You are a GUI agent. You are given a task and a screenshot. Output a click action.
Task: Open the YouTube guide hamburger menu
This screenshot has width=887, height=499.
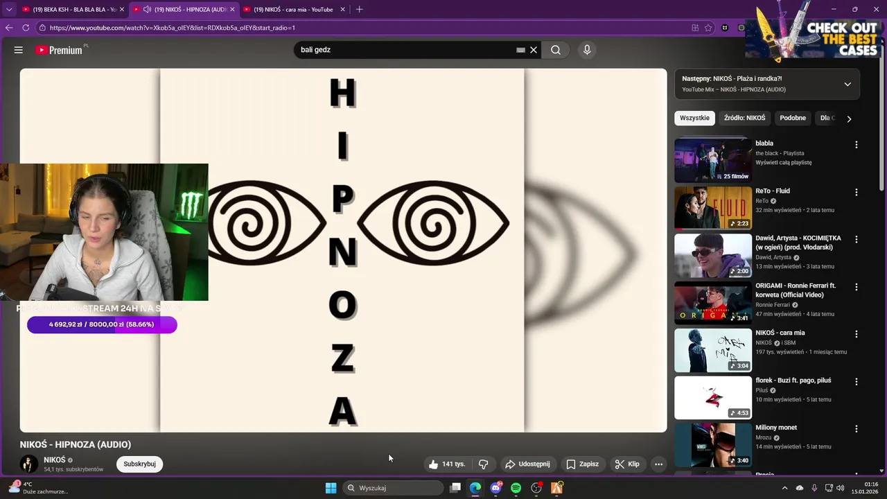click(19, 50)
